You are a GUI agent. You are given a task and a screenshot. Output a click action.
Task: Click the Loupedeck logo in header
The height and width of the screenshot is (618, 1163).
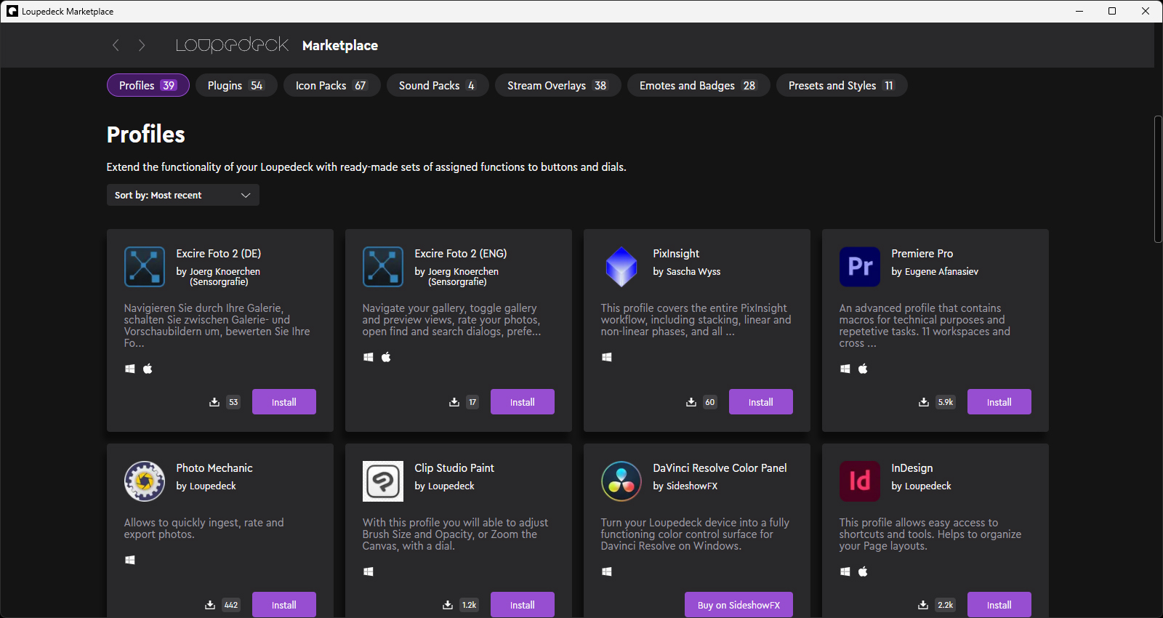coord(232,45)
